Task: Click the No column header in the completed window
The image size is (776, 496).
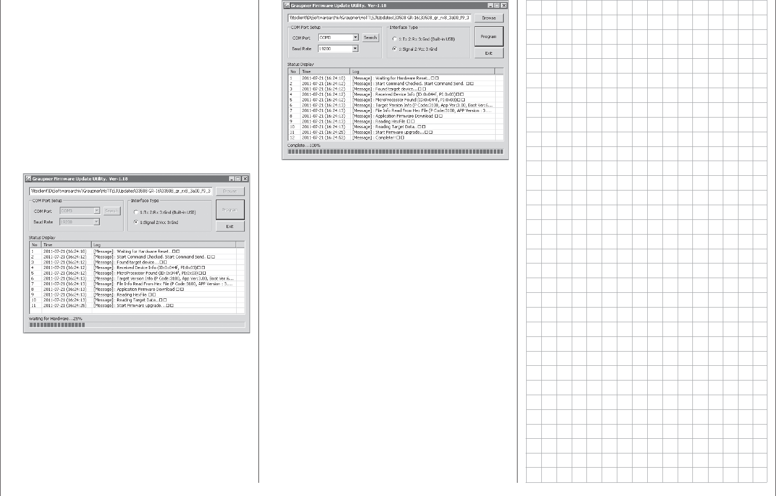Action: pyautogui.click(x=293, y=71)
